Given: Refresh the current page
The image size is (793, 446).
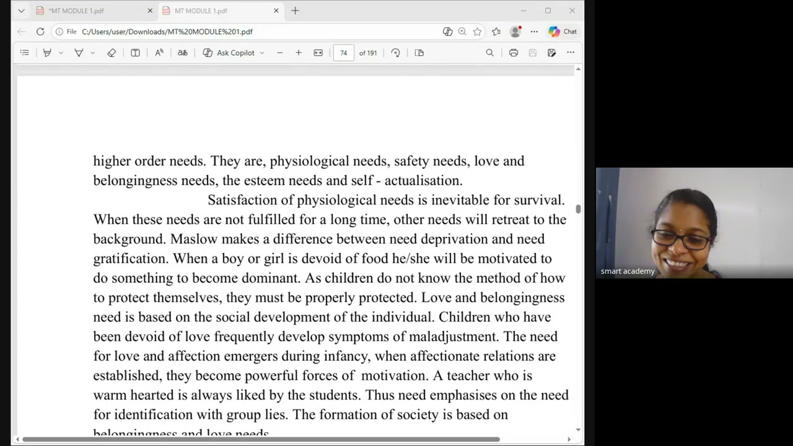Looking at the screenshot, I should pos(40,32).
